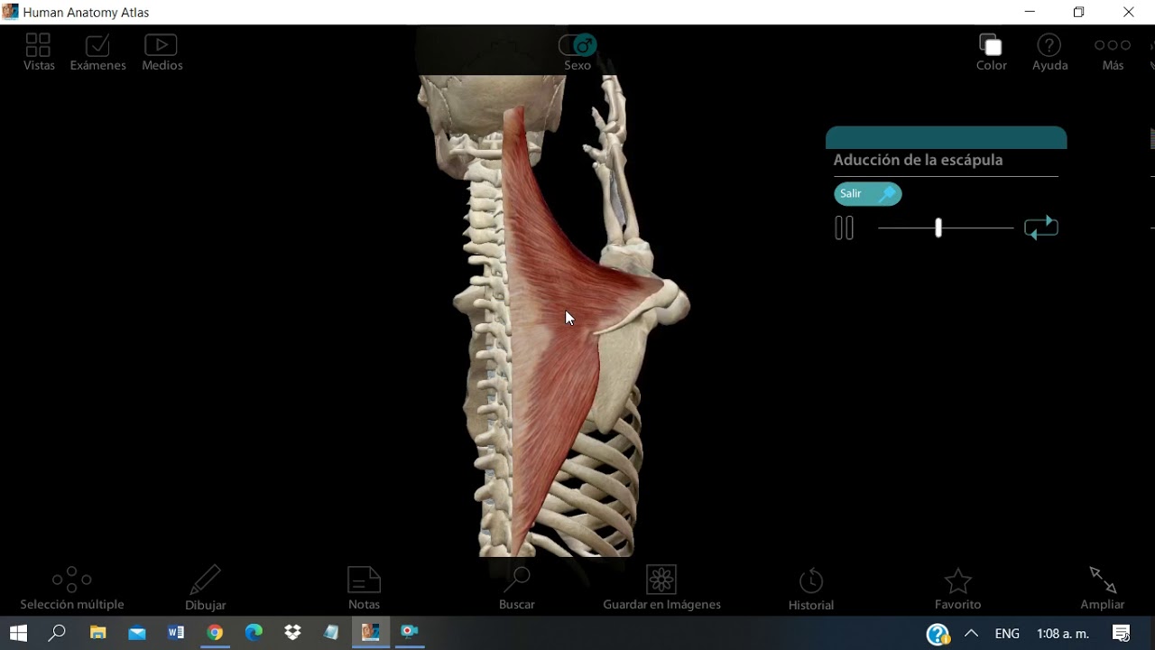This screenshot has height=650, width=1155.
Task: Open the Exámenes section
Action: click(97, 52)
